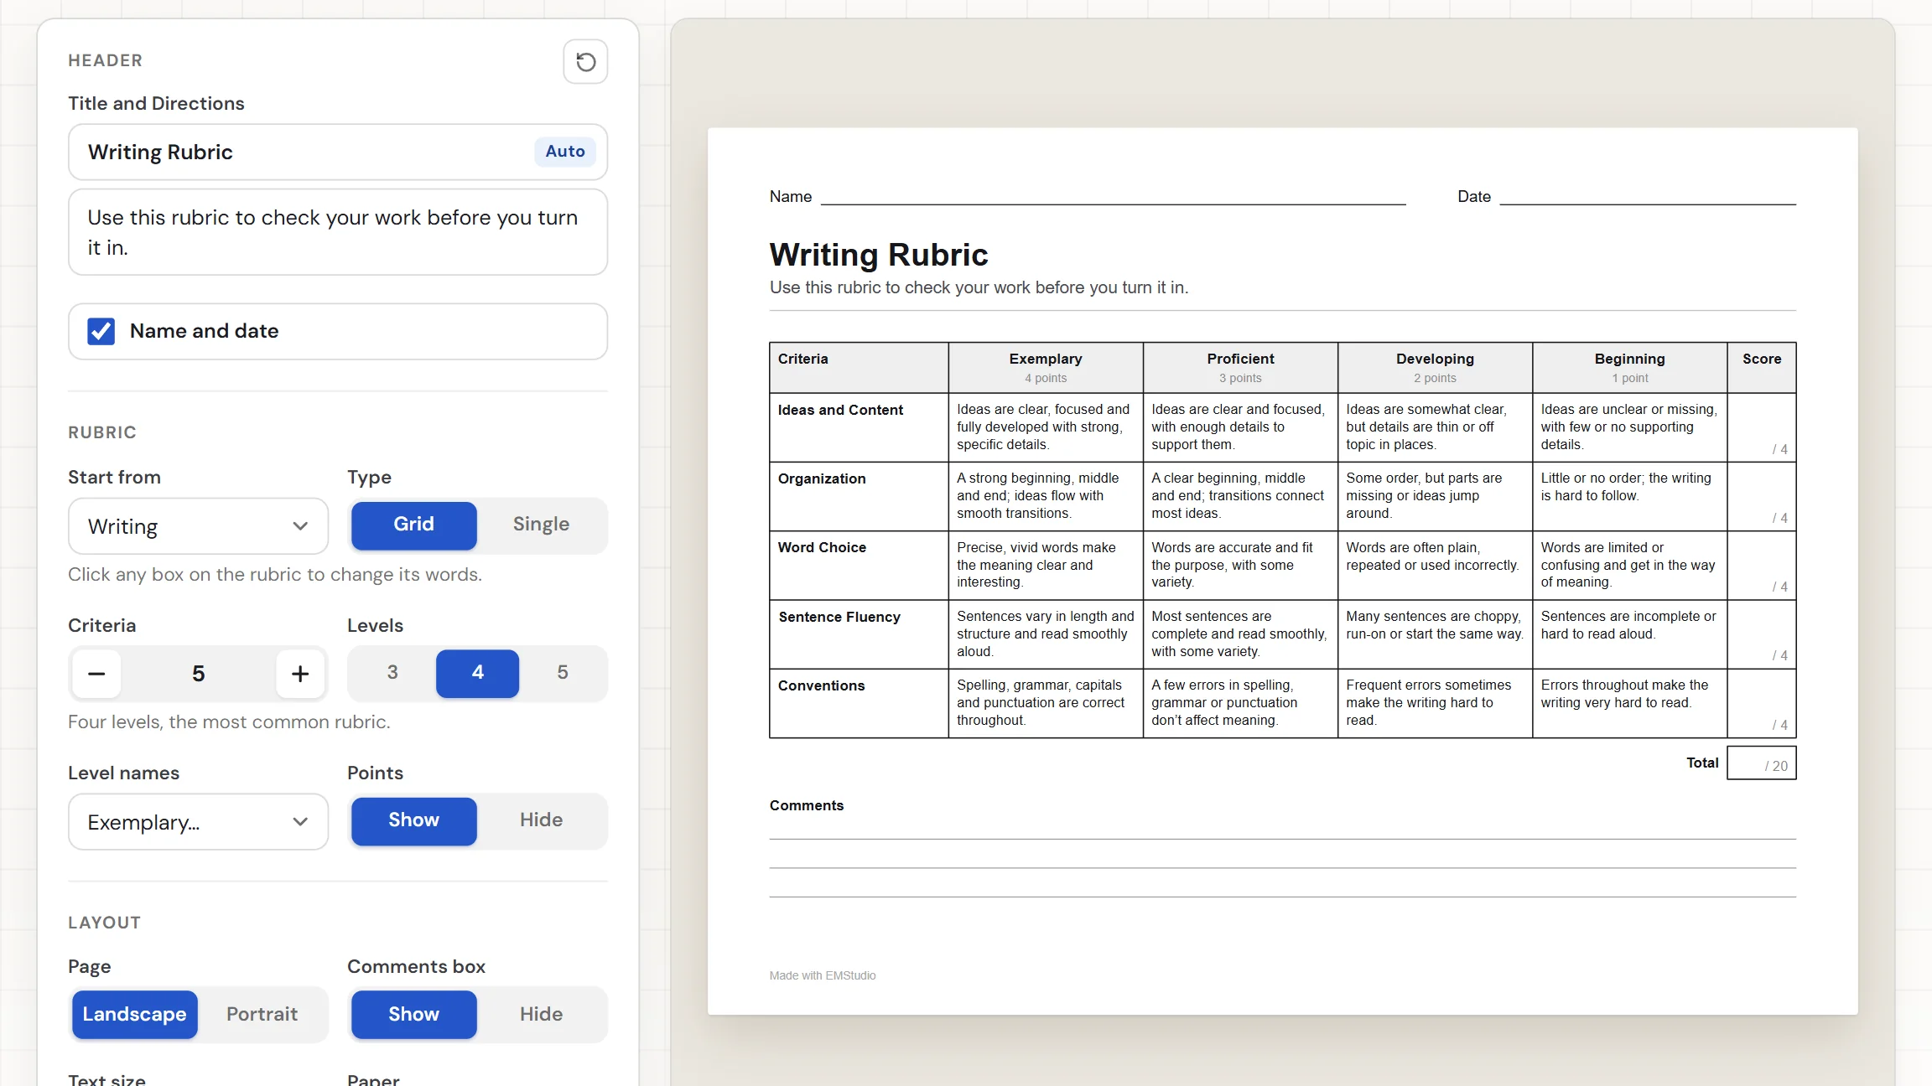The image size is (1932, 1086).
Task: Uncheck the Name and date checkbox
Action: point(101,331)
